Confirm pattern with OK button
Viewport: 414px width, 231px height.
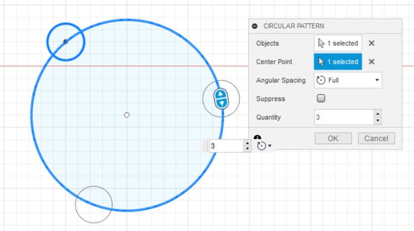click(x=333, y=138)
